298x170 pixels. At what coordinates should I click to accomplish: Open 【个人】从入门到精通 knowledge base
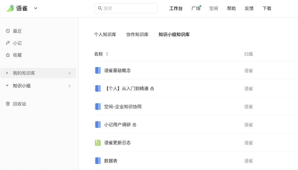pos(126,89)
